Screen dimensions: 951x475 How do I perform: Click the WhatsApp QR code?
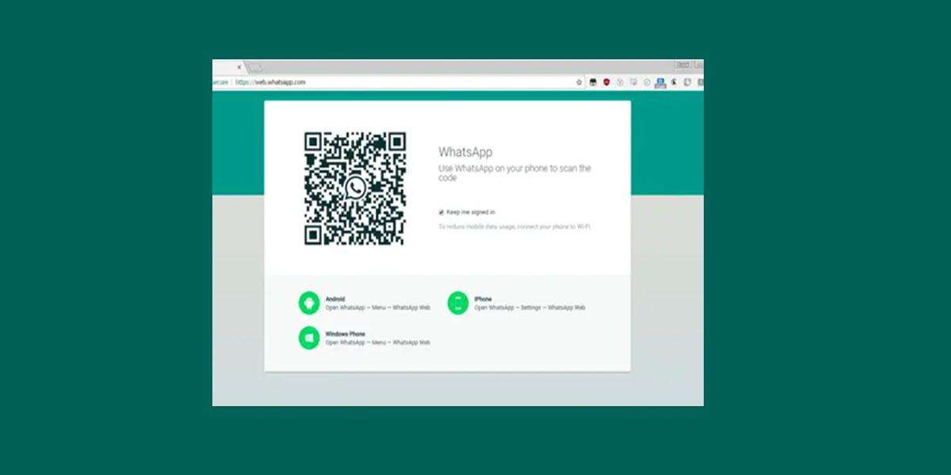(x=355, y=188)
